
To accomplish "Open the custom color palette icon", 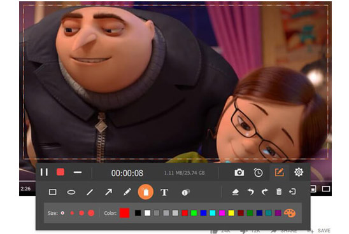I will pos(290,213).
